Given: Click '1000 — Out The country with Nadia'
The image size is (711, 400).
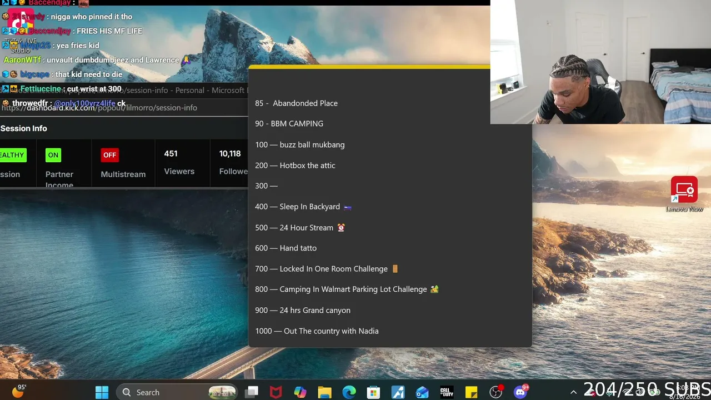Looking at the screenshot, I should pos(317,331).
